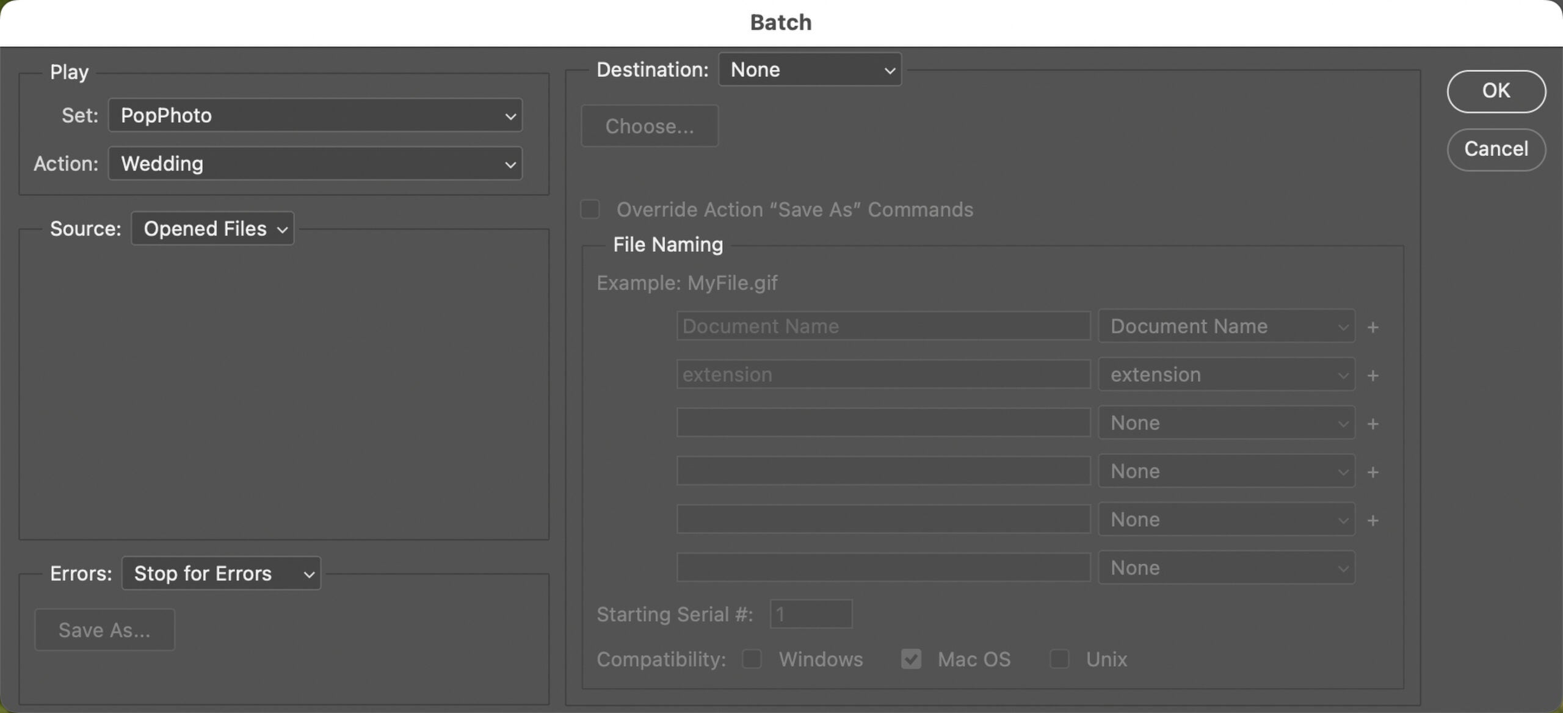Click the plus icon next to Document Name dropdown
The width and height of the screenshot is (1563, 713).
[x=1373, y=327]
